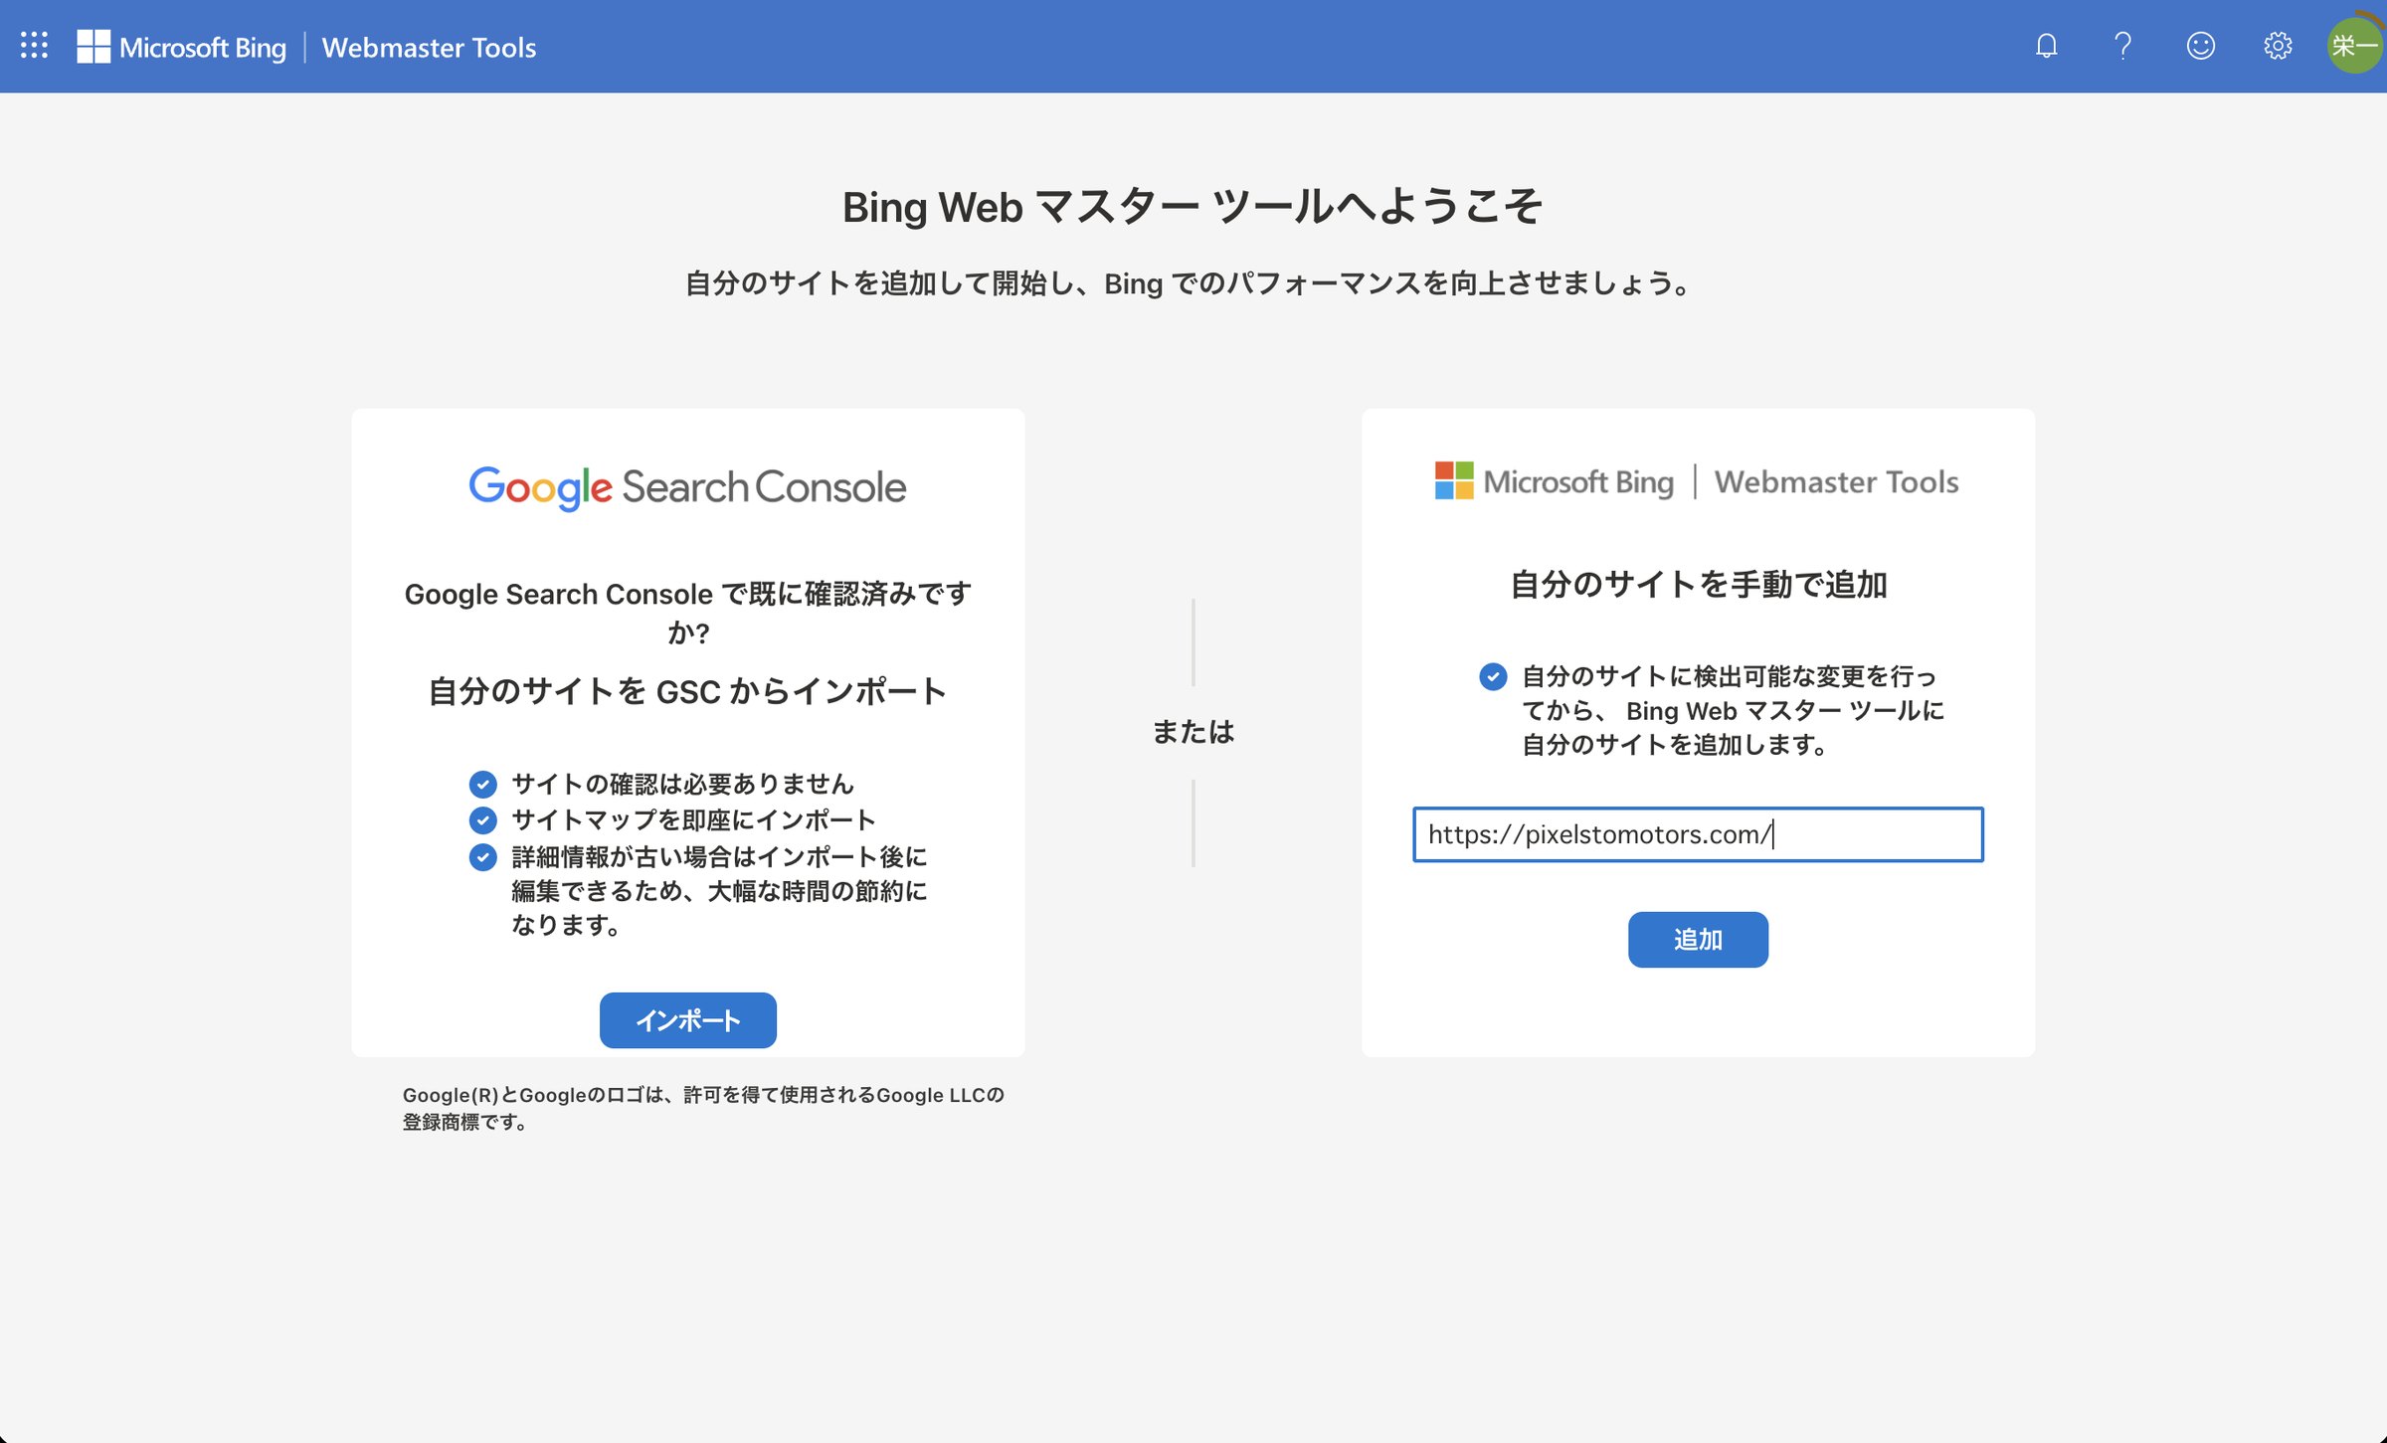Click the heading Bing Web マスター ツールへようこそ
This screenshot has height=1443, width=2387.
tap(1193, 207)
